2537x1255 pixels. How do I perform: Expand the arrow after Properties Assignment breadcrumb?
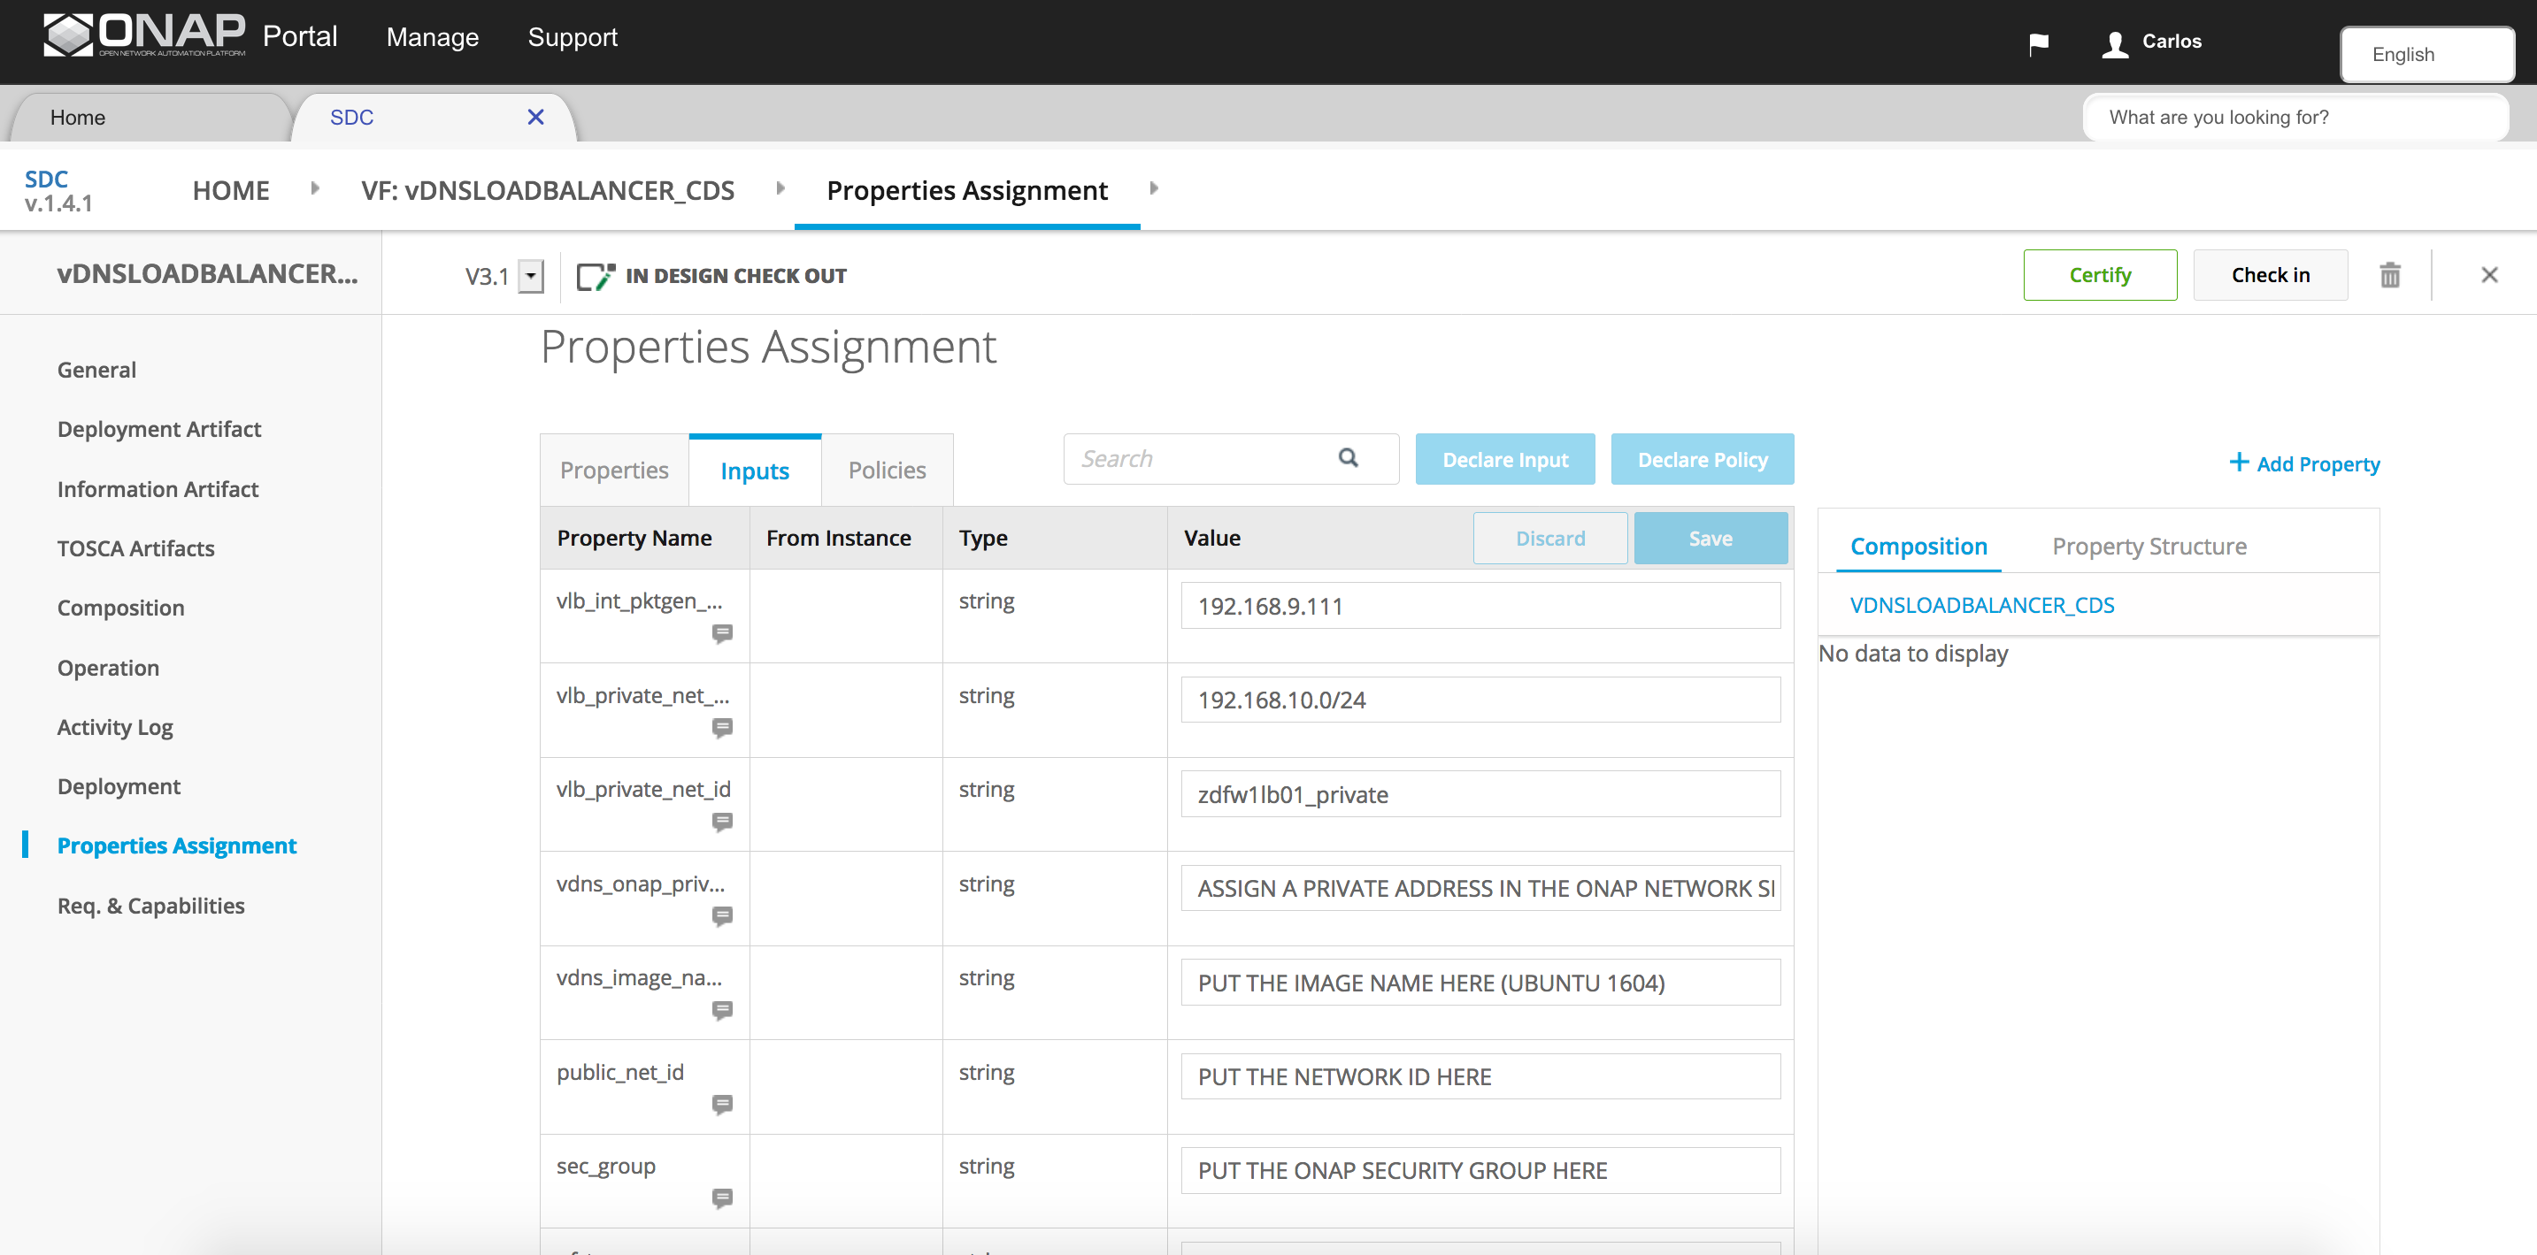coord(1153,189)
